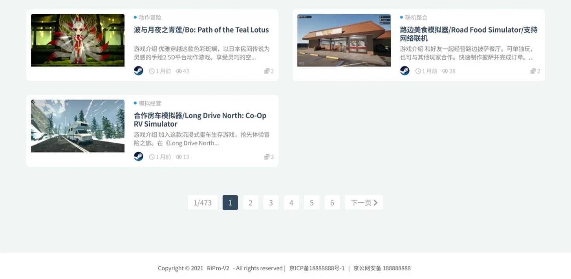Click Steam avatar icon on Long Drive North card
This screenshot has width=571, height=279.
click(138, 156)
